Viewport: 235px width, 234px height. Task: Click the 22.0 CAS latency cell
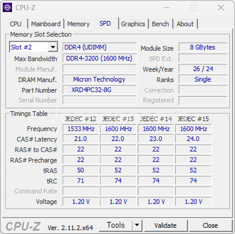(118, 139)
